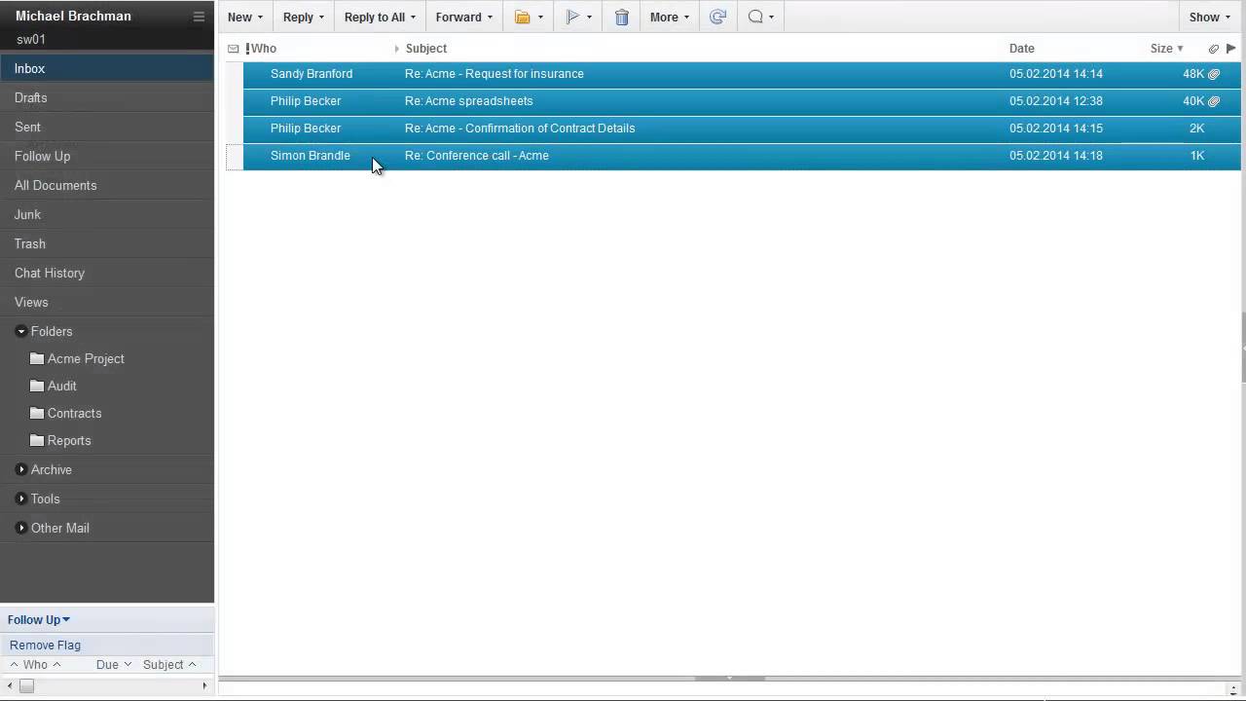Click attachment icon on Acme spreadsheets row
This screenshot has height=701, width=1246.
point(1214,101)
